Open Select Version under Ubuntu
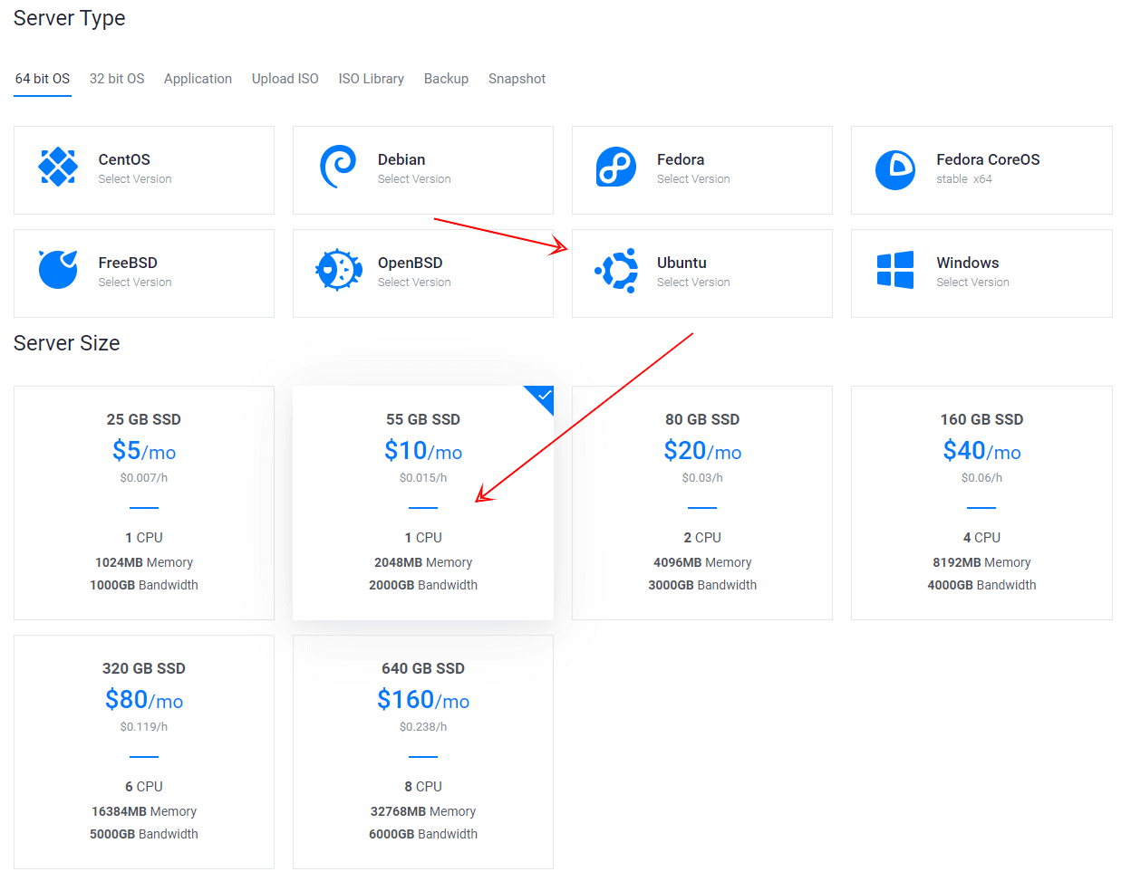This screenshot has height=891, width=1131. [x=693, y=283]
